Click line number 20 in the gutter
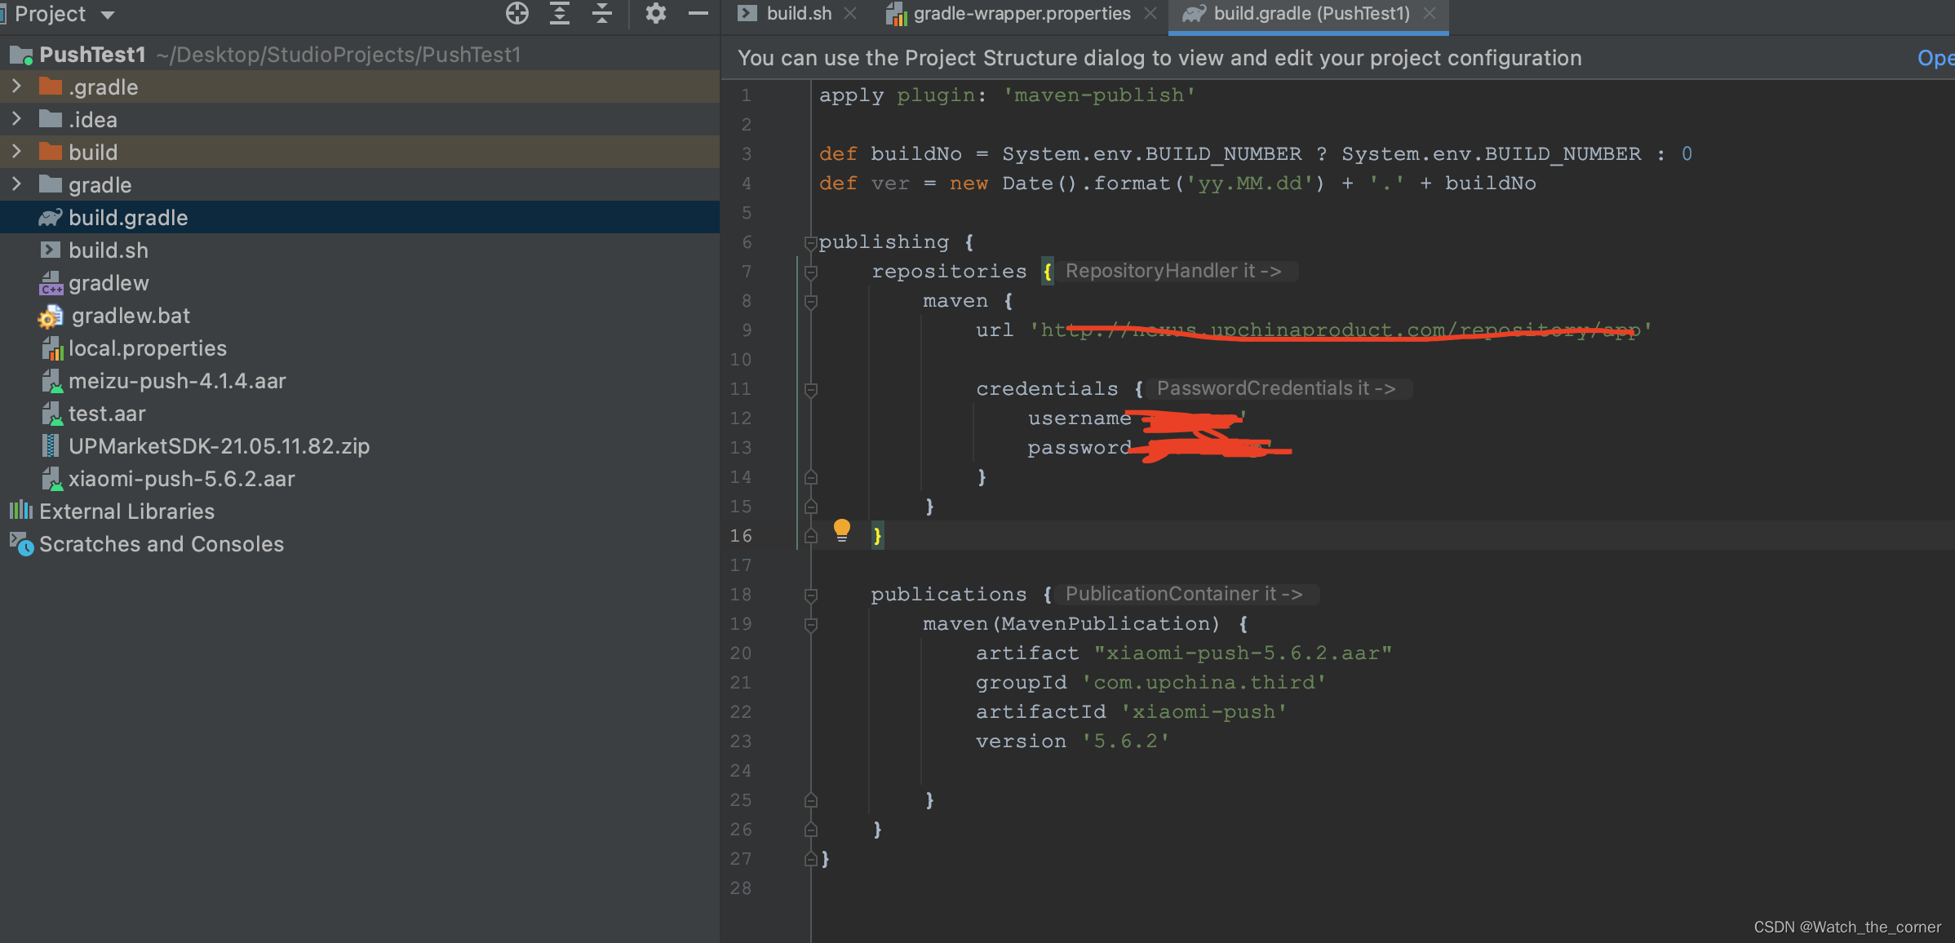 coord(740,653)
